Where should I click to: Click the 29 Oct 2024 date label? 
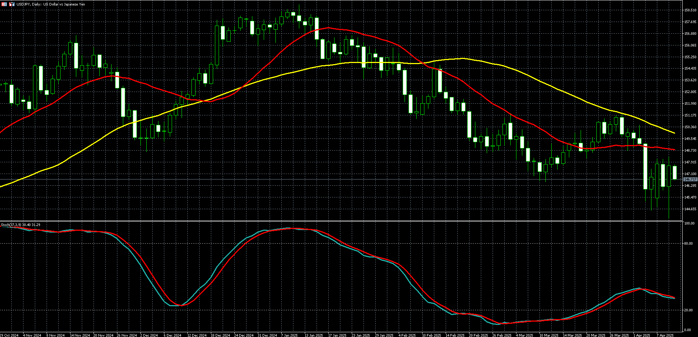9,335
